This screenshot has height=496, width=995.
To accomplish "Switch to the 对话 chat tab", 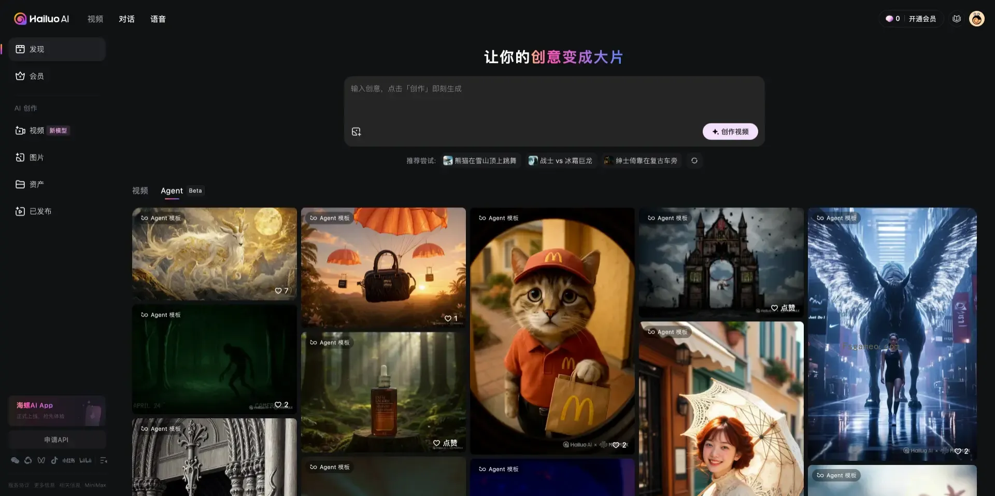I will pos(126,19).
